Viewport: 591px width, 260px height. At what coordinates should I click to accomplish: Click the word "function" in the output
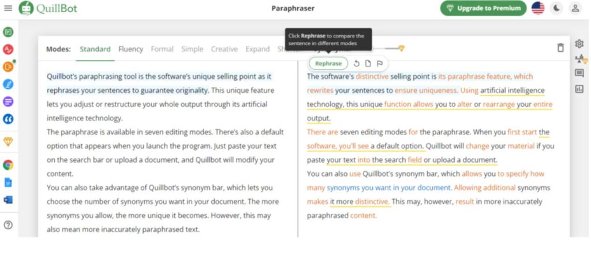397,104
